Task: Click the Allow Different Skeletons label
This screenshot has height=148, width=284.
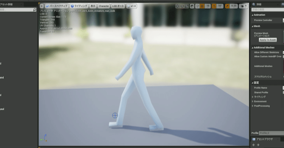Action: (267, 53)
